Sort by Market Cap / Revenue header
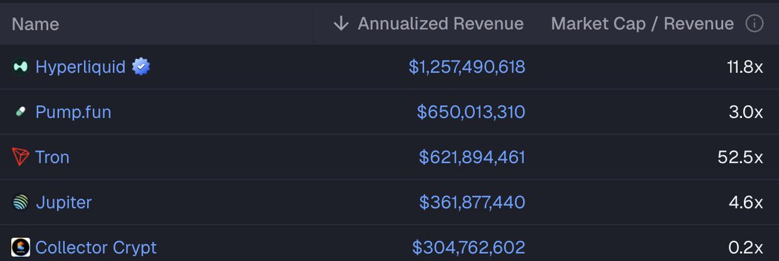Viewport: 779px width, 261px height. pyautogui.click(x=643, y=24)
